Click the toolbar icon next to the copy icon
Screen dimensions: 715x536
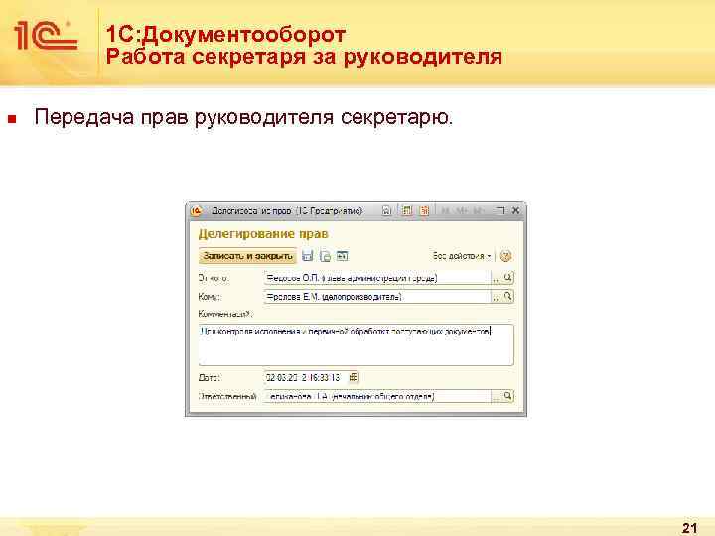coord(342,256)
